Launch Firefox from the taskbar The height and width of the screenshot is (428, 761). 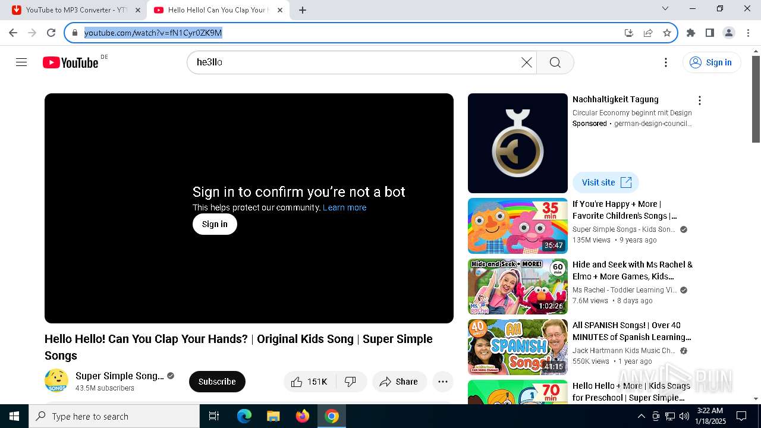[x=303, y=416]
